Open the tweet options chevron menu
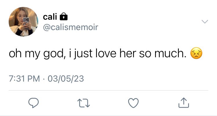217x116 pixels. click(x=205, y=22)
